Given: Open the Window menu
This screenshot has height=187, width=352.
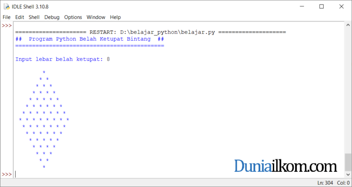Looking at the screenshot, I should (96, 17).
